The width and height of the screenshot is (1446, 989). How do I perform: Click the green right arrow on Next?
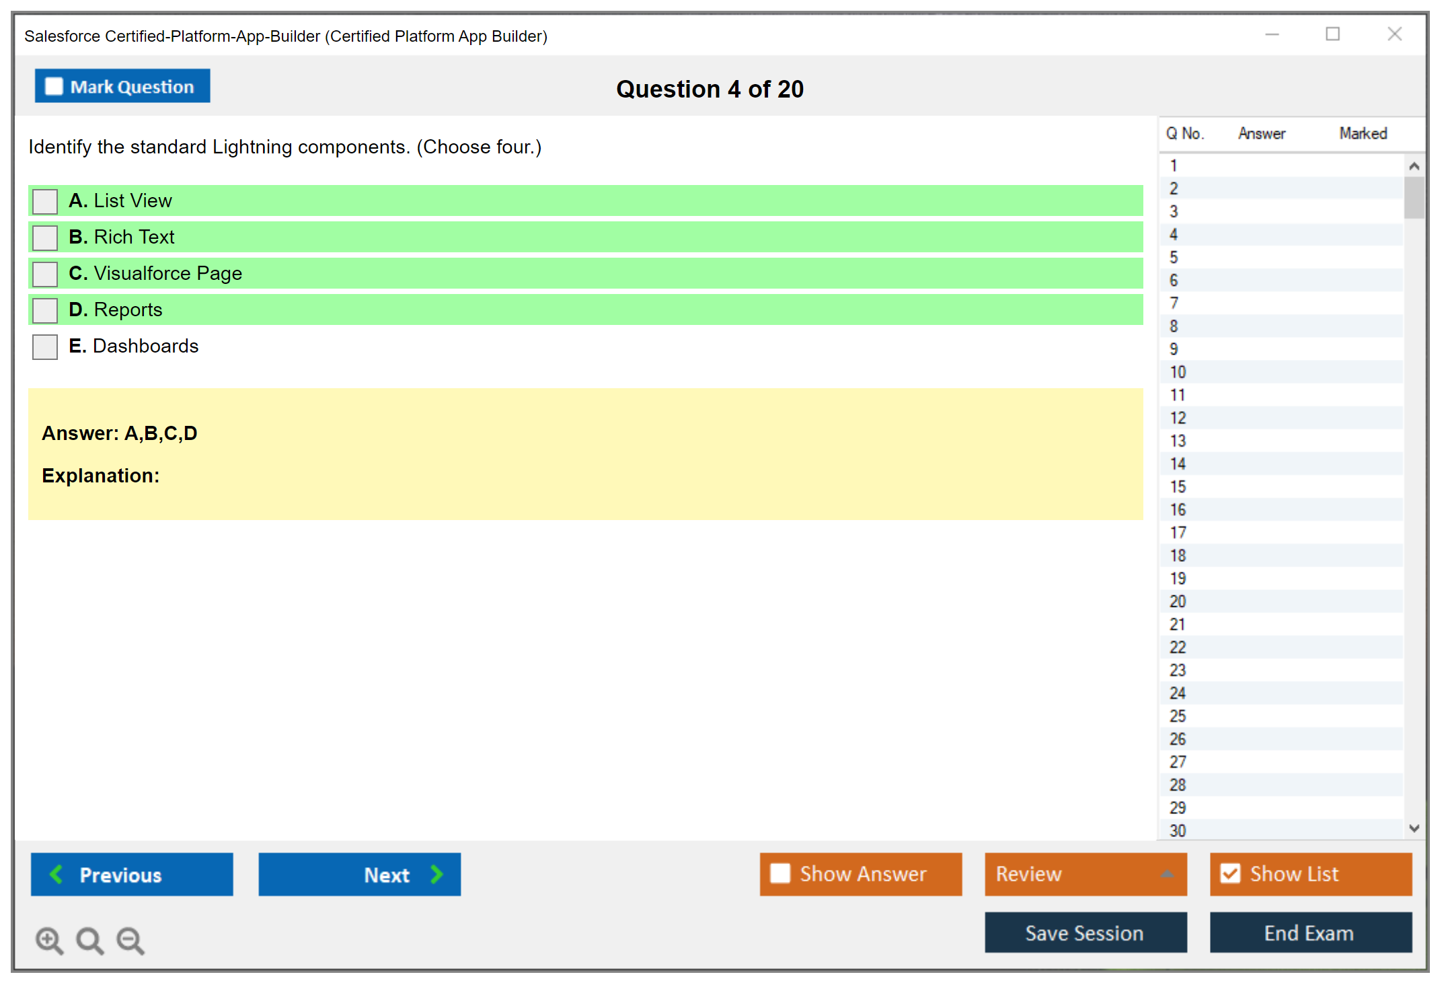[x=436, y=874]
